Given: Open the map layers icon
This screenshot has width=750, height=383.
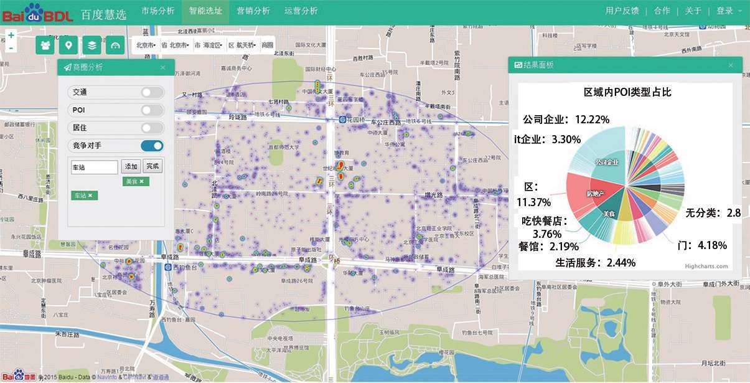Looking at the screenshot, I should coord(91,45).
